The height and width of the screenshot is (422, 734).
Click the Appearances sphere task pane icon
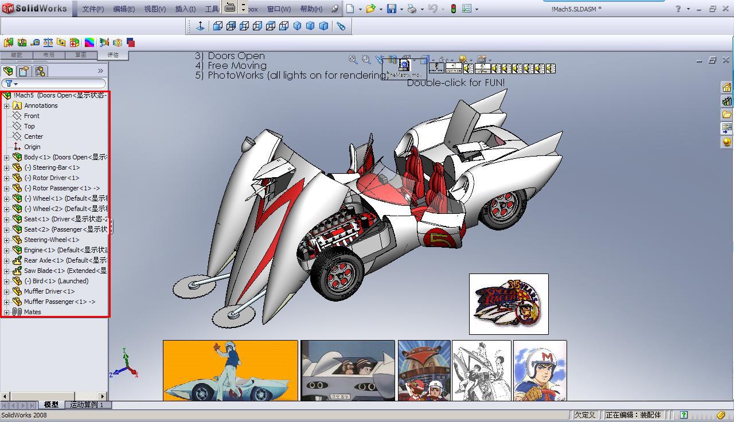click(727, 142)
